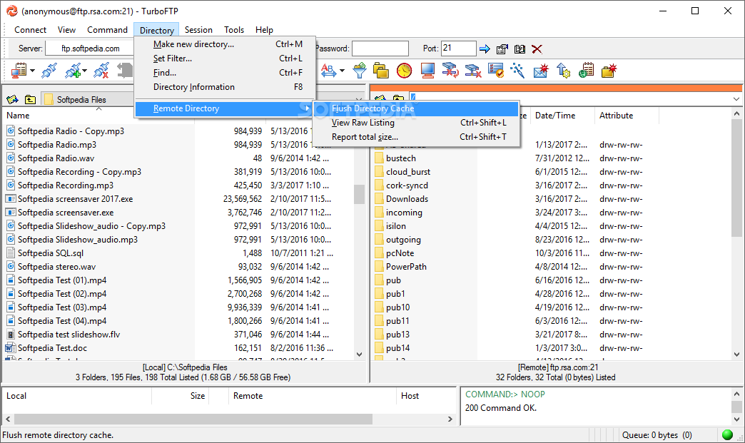Click the dark red X icon beside address book
Viewport: 745px width, 443px height.
coord(537,49)
